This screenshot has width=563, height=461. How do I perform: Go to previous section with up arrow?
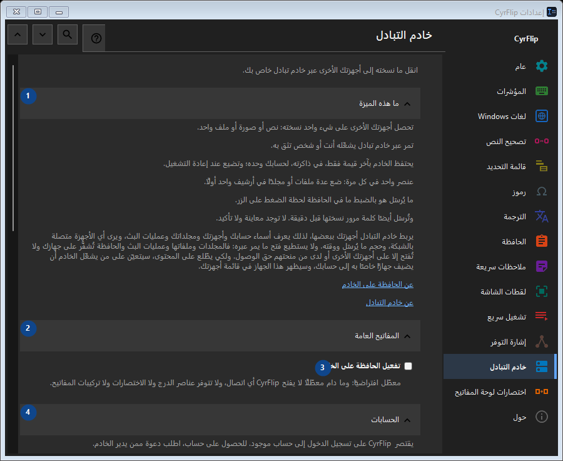click(18, 34)
